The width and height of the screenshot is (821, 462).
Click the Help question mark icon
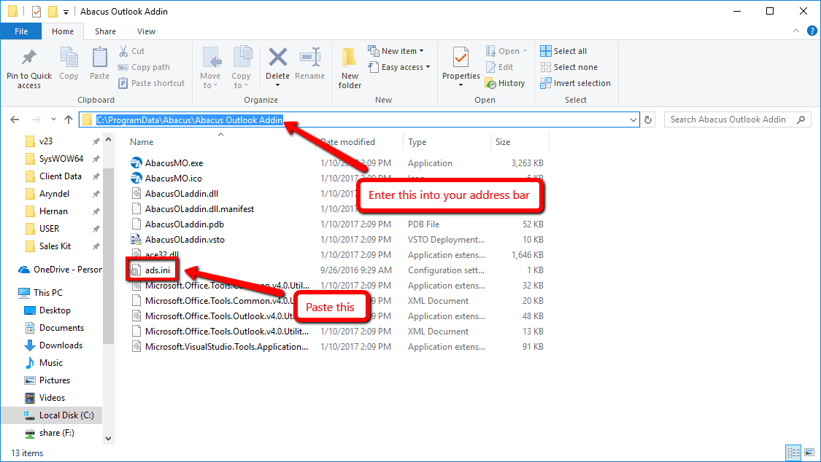click(812, 31)
